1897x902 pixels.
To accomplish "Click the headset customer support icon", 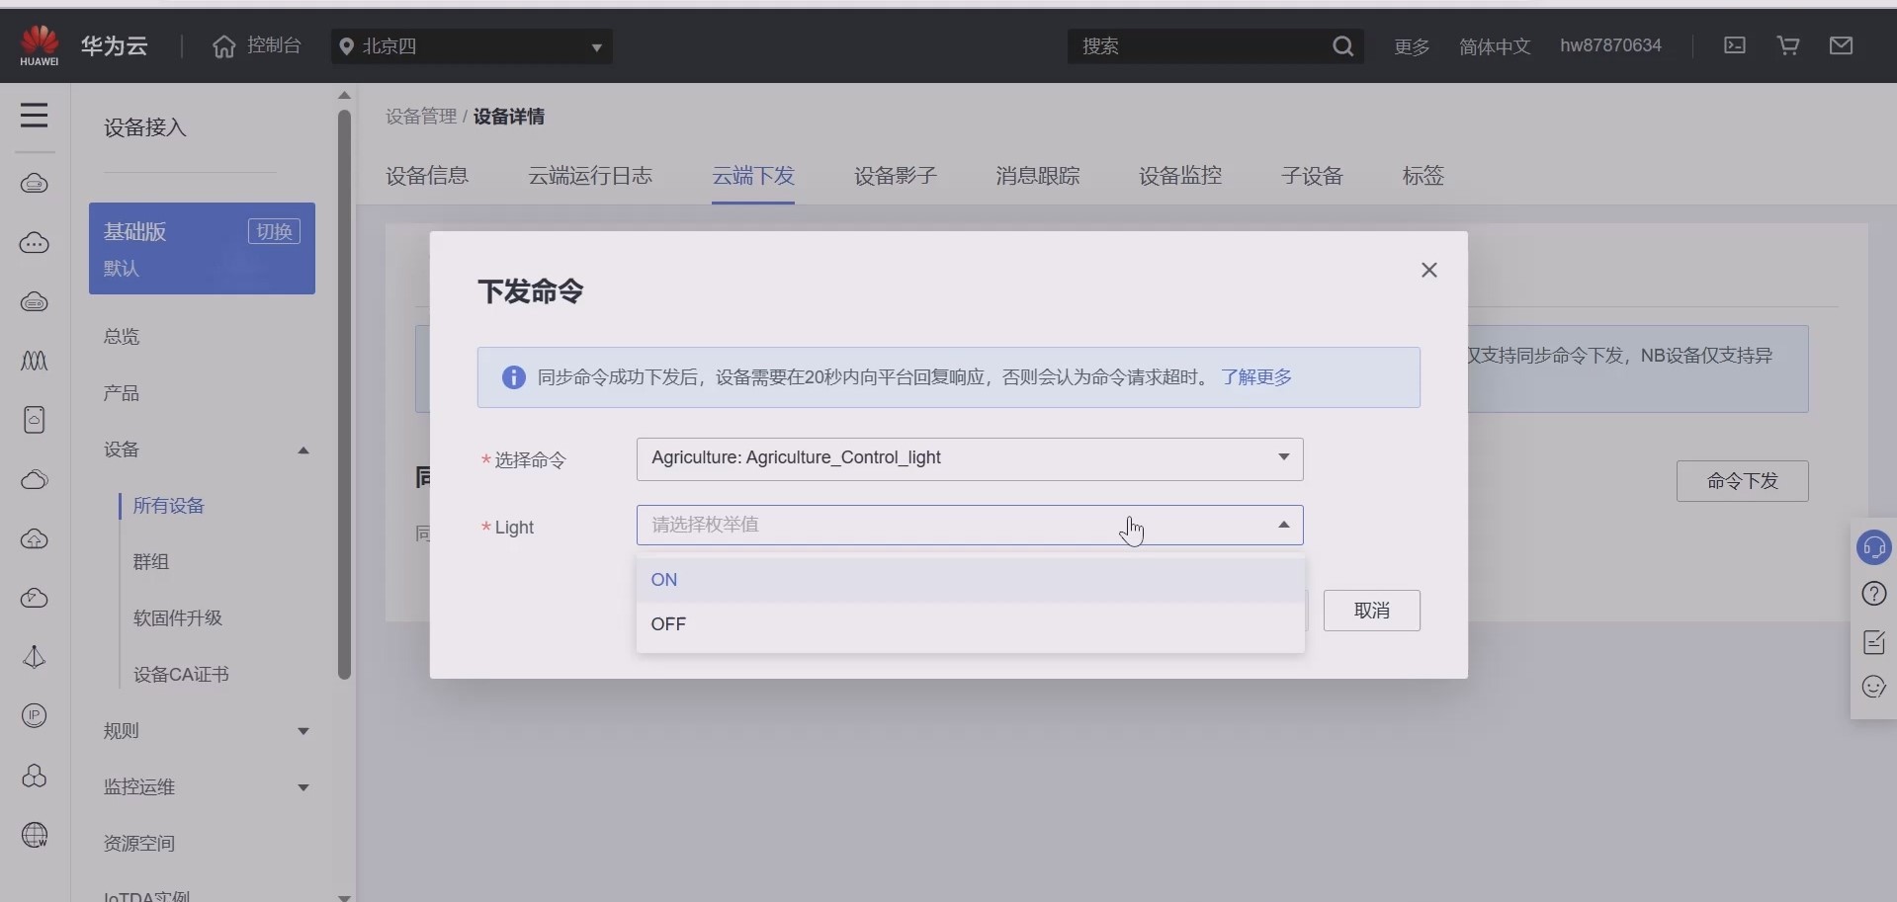I will [x=1874, y=546].
